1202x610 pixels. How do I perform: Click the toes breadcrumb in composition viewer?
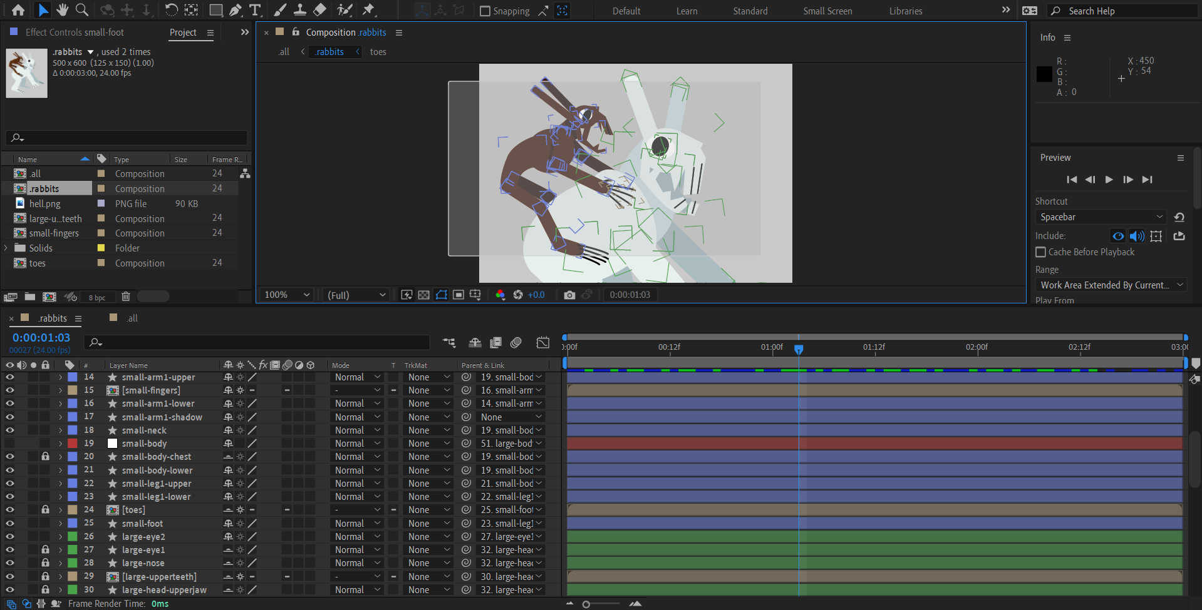click(x=378, y=52)
